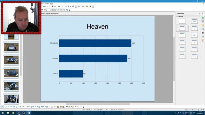The image size is (205, 115).
Task: Expand the Basic Shapes dropdown arrow
Action: [29, 107]
